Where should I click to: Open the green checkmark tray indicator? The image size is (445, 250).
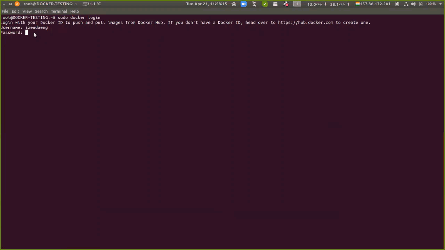(x=265, y=4)
